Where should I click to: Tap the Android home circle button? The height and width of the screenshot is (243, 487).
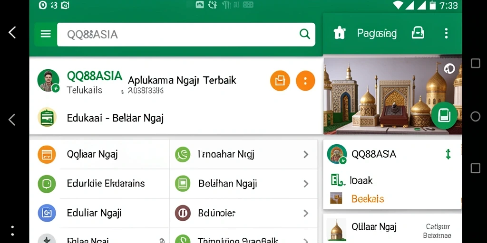click(x=475, y=117)
